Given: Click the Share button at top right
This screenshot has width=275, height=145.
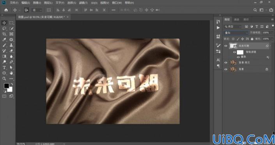Looking at the screenshot, I should pos(271,10).
